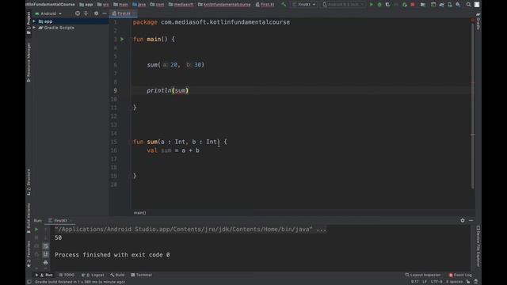Click kotlinfundamentalcourse breadcrumb
507x285 pixels.
click(x=224, y=5)
